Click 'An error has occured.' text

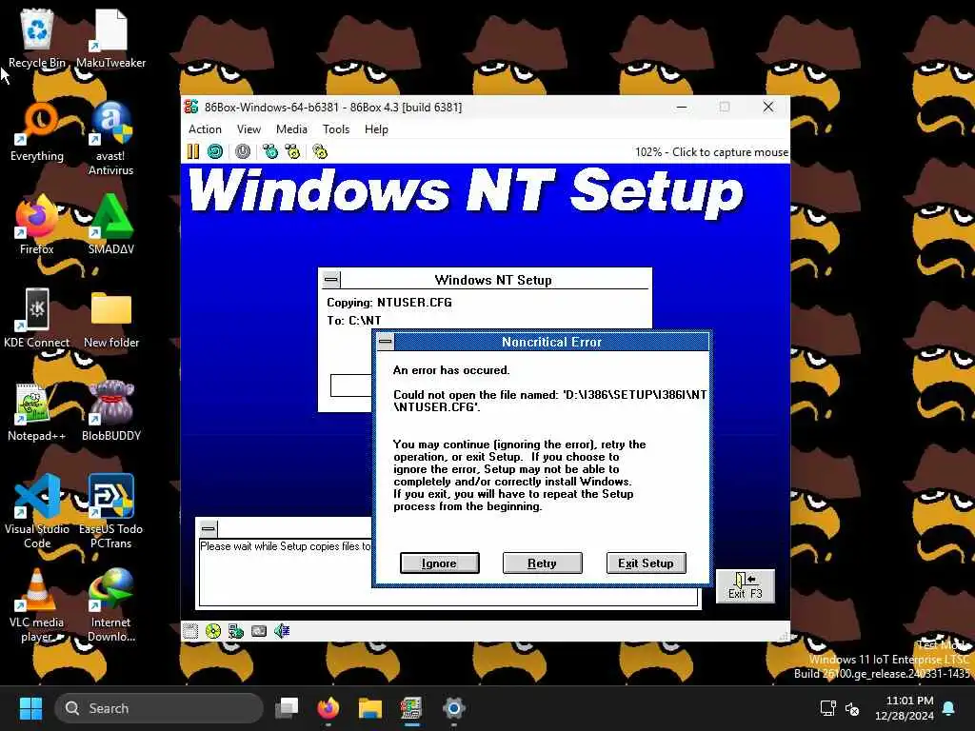(x=451, y=370)
